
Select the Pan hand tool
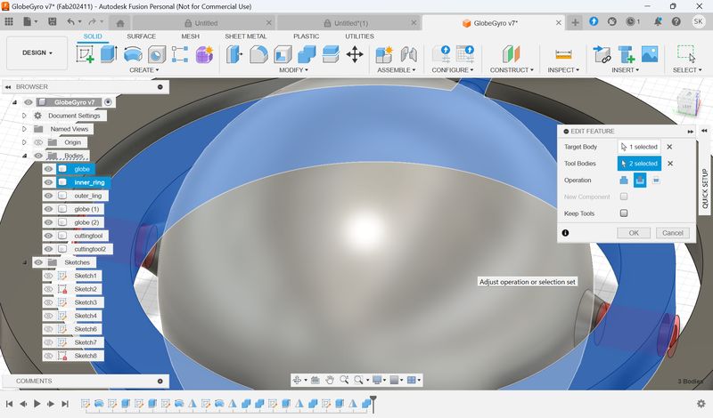[329, 380]
